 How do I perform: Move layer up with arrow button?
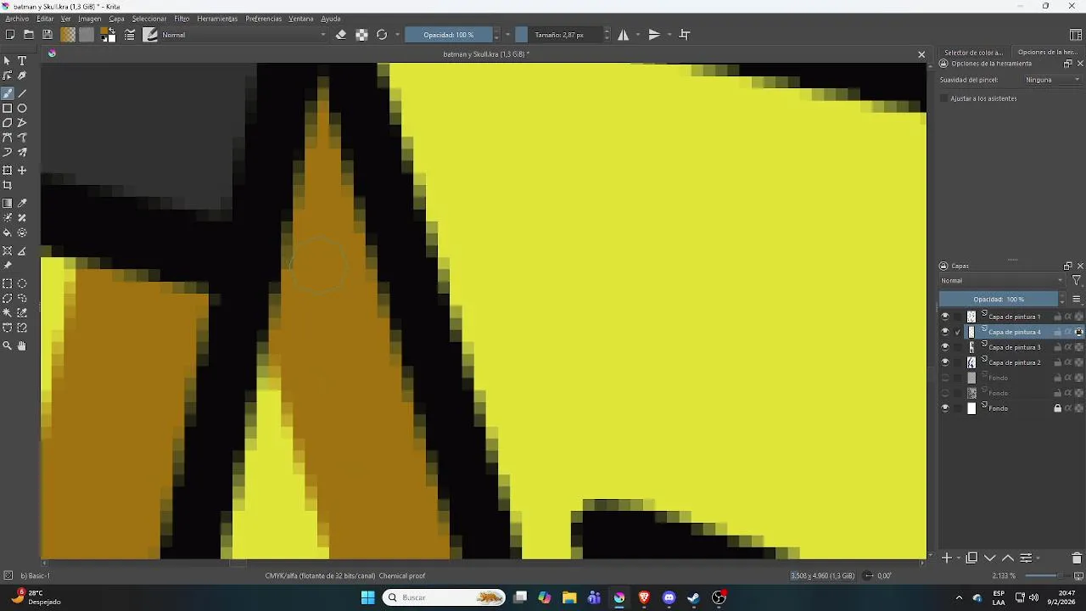pyautogui.click(x=1008, y=558)
